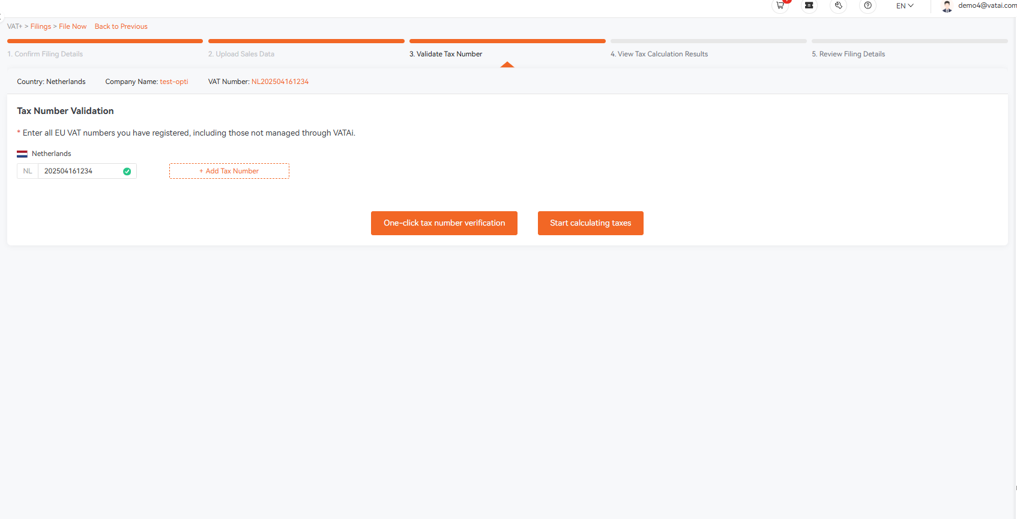Click One-click tax number verification button
This screenshot has width=1017, height=519.
(444, 223)
